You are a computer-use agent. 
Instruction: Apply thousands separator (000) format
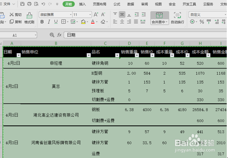(209, 22)
